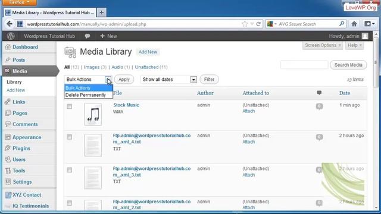Open IQ Testimonials in the sidebar

click(x=30, y=206)
